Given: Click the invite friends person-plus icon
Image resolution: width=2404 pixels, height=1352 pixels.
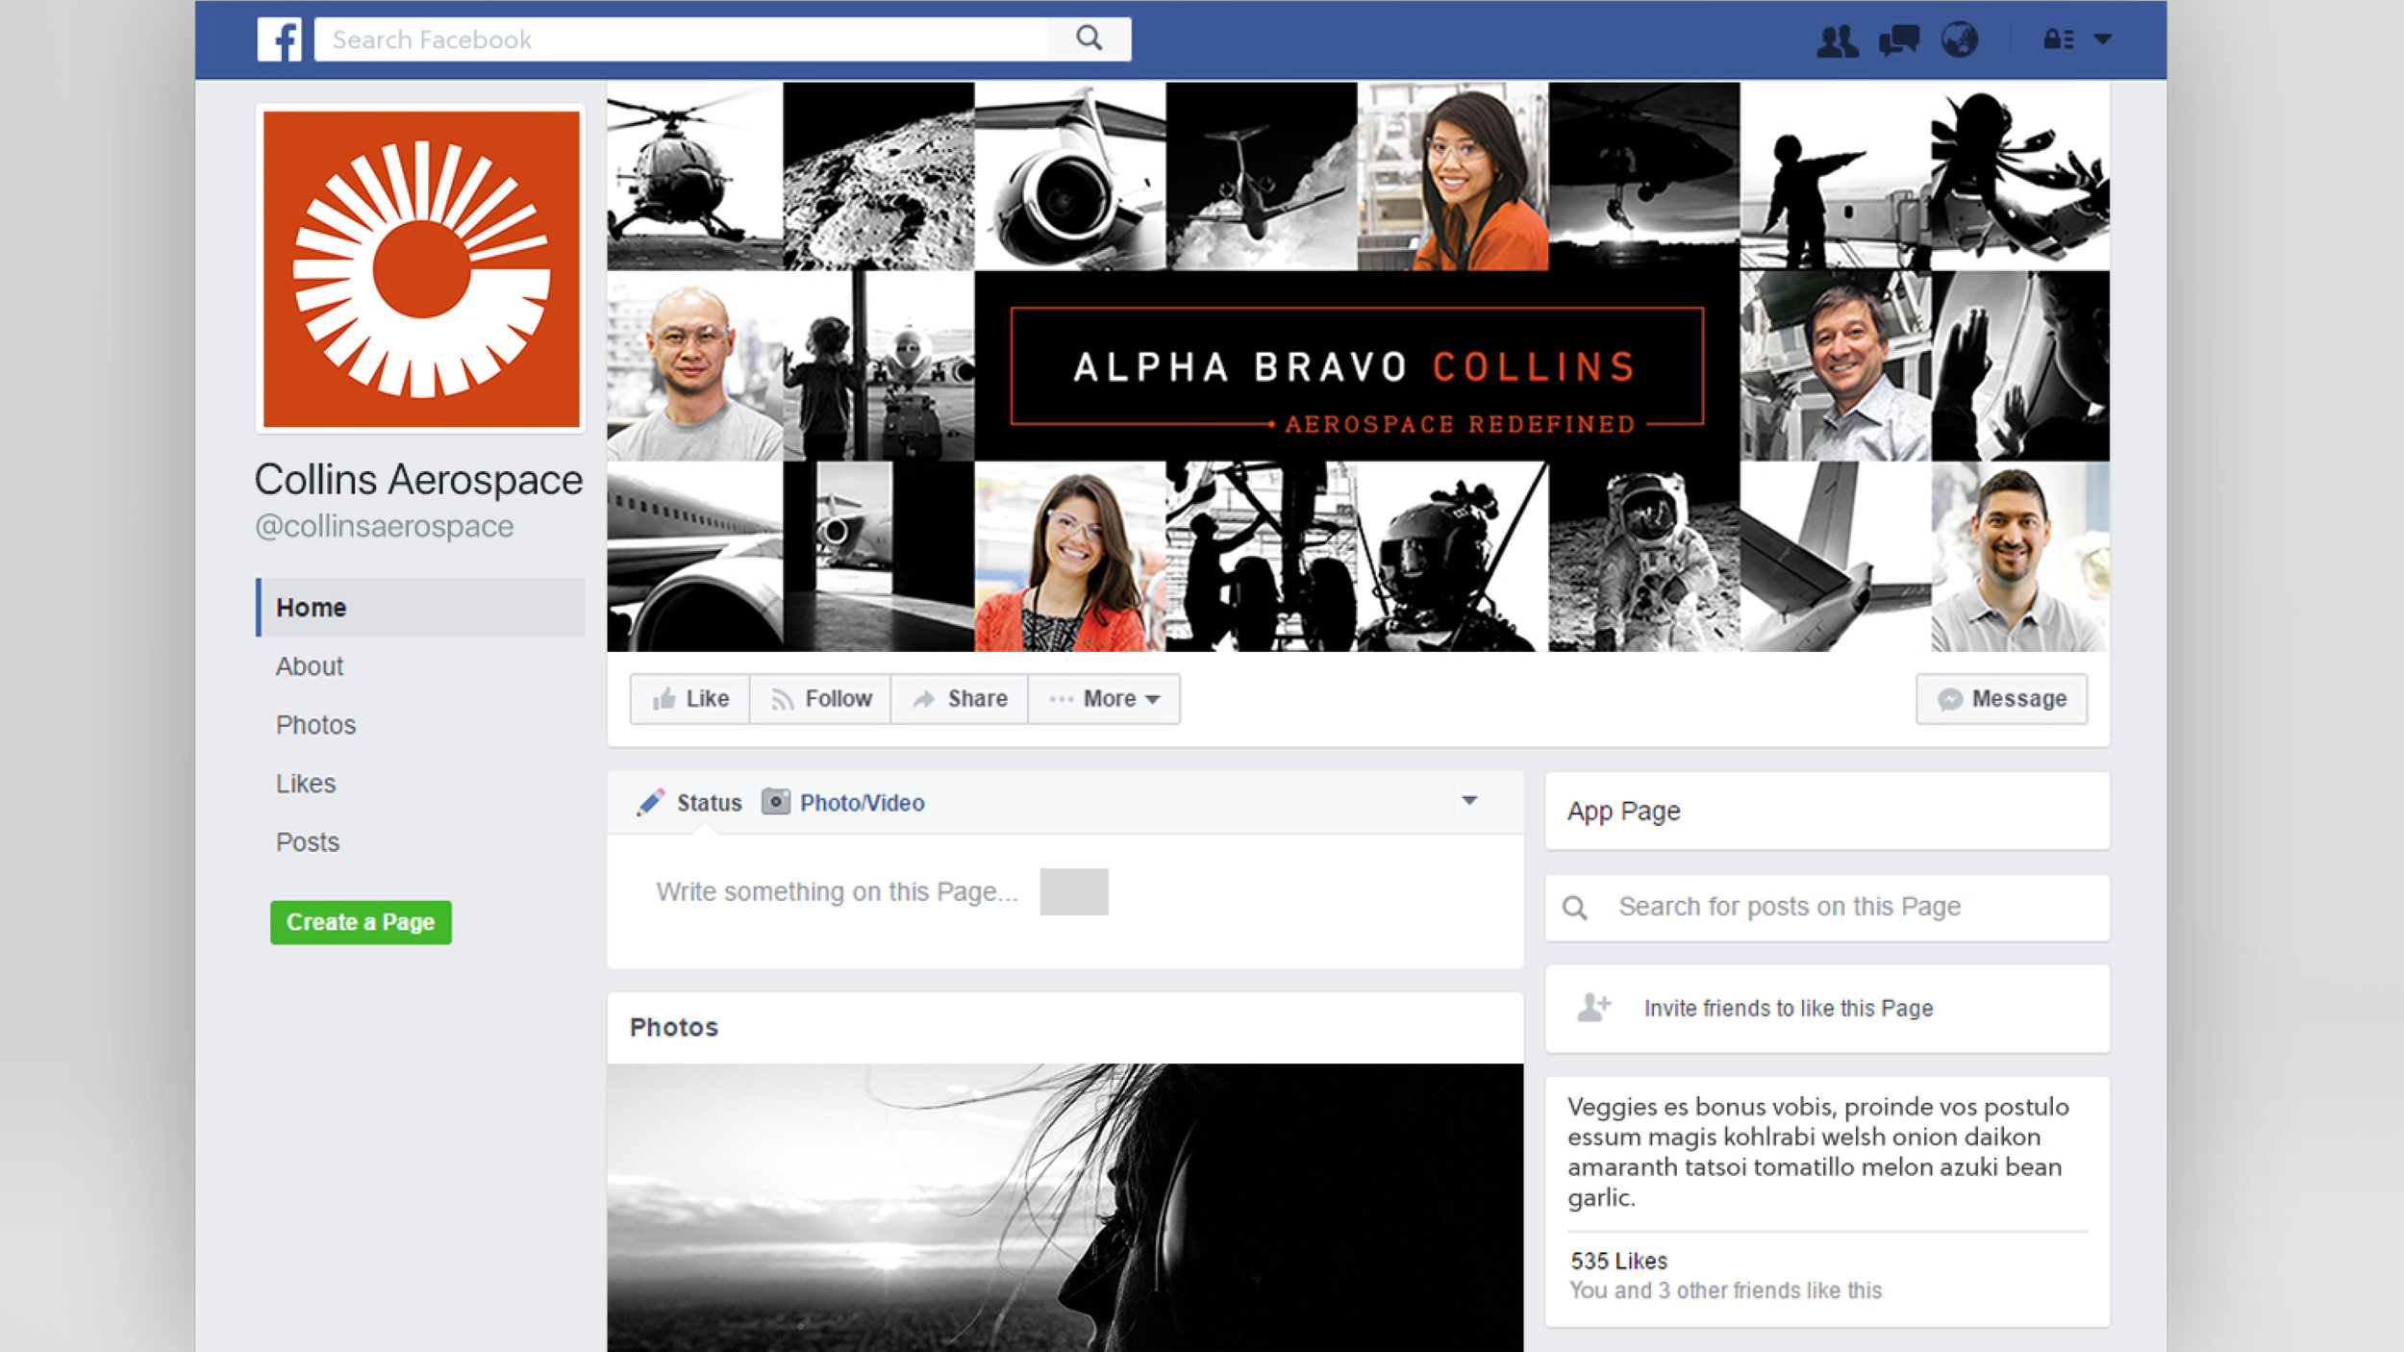Looking at the screenshot, I should coord(1593,1007).
